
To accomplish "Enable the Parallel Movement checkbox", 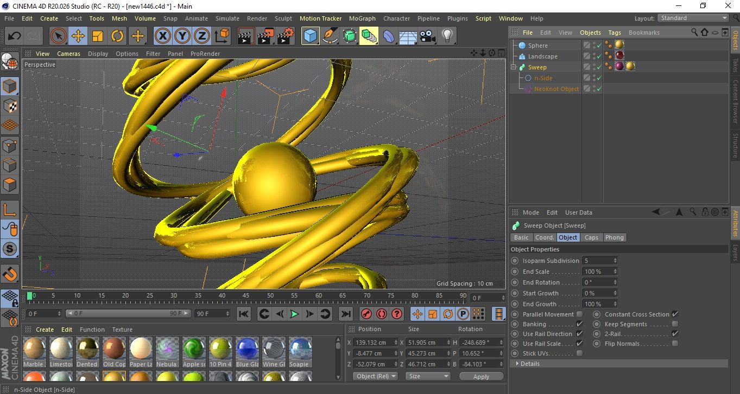I will click(x=579, y=314).
